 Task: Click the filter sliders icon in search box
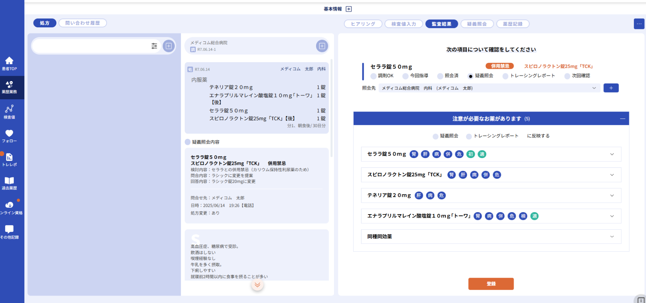[x=154, y=46]
